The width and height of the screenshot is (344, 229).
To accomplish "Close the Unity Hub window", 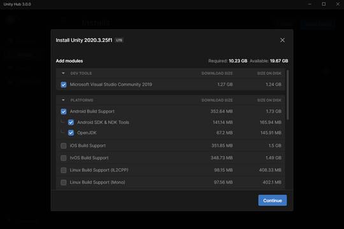I will point(338,4).
